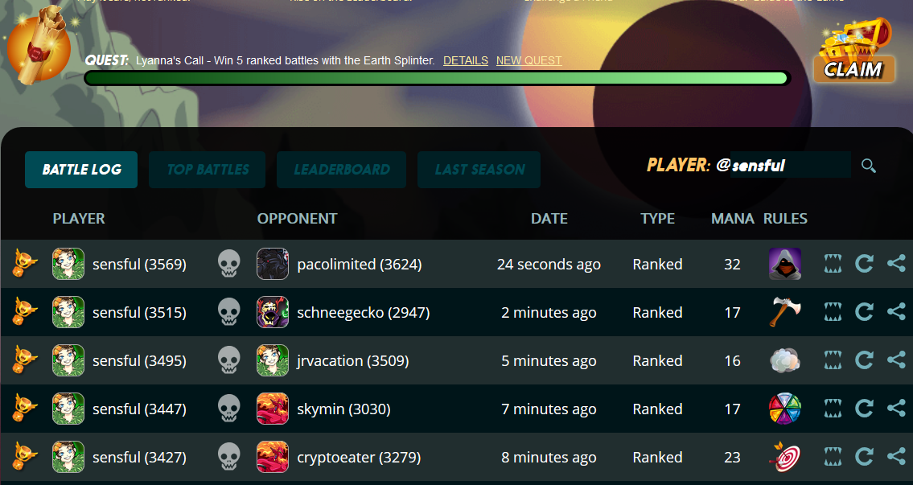
Task: Click the target ruleset icon
Action: pos(785,457)
